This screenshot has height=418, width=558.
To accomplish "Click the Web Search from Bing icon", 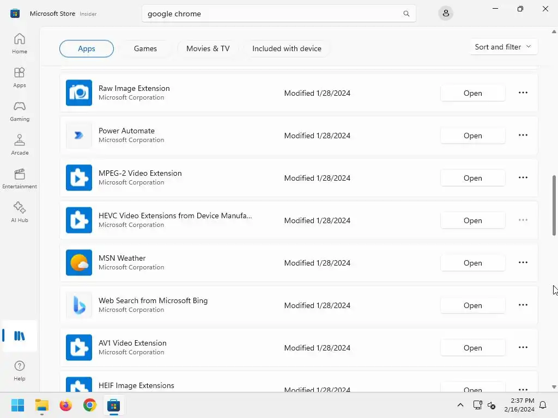I will coord(79,305).
